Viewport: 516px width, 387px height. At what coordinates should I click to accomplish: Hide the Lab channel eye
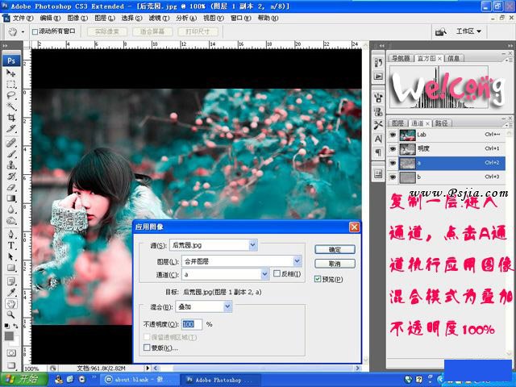[x=392, y=135]
